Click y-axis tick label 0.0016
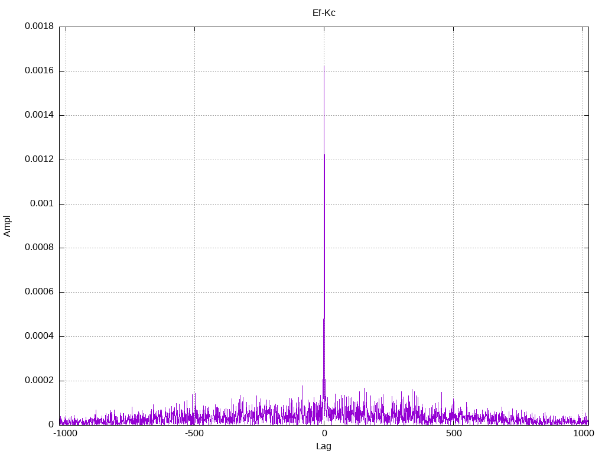The image size is (605, 454). 40,71
